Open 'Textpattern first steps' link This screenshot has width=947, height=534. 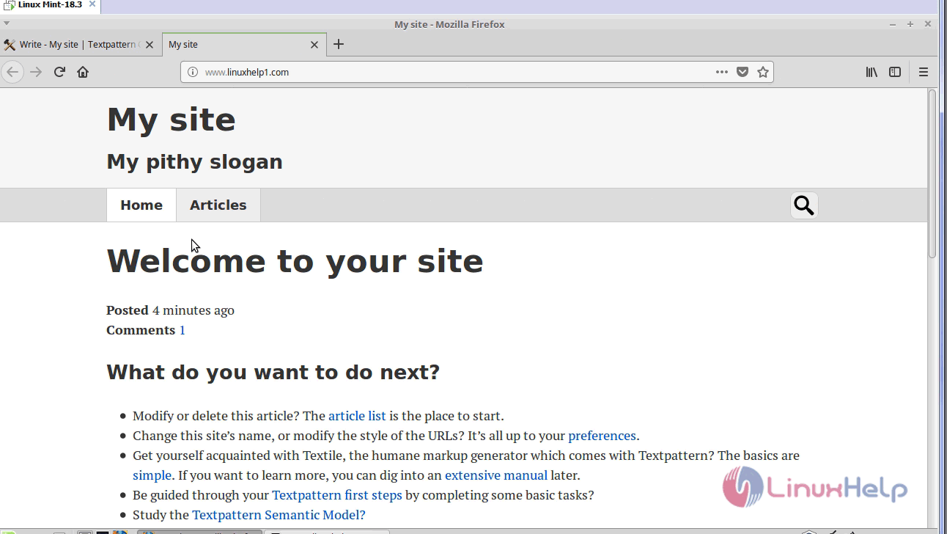click(x=337, y=495)
